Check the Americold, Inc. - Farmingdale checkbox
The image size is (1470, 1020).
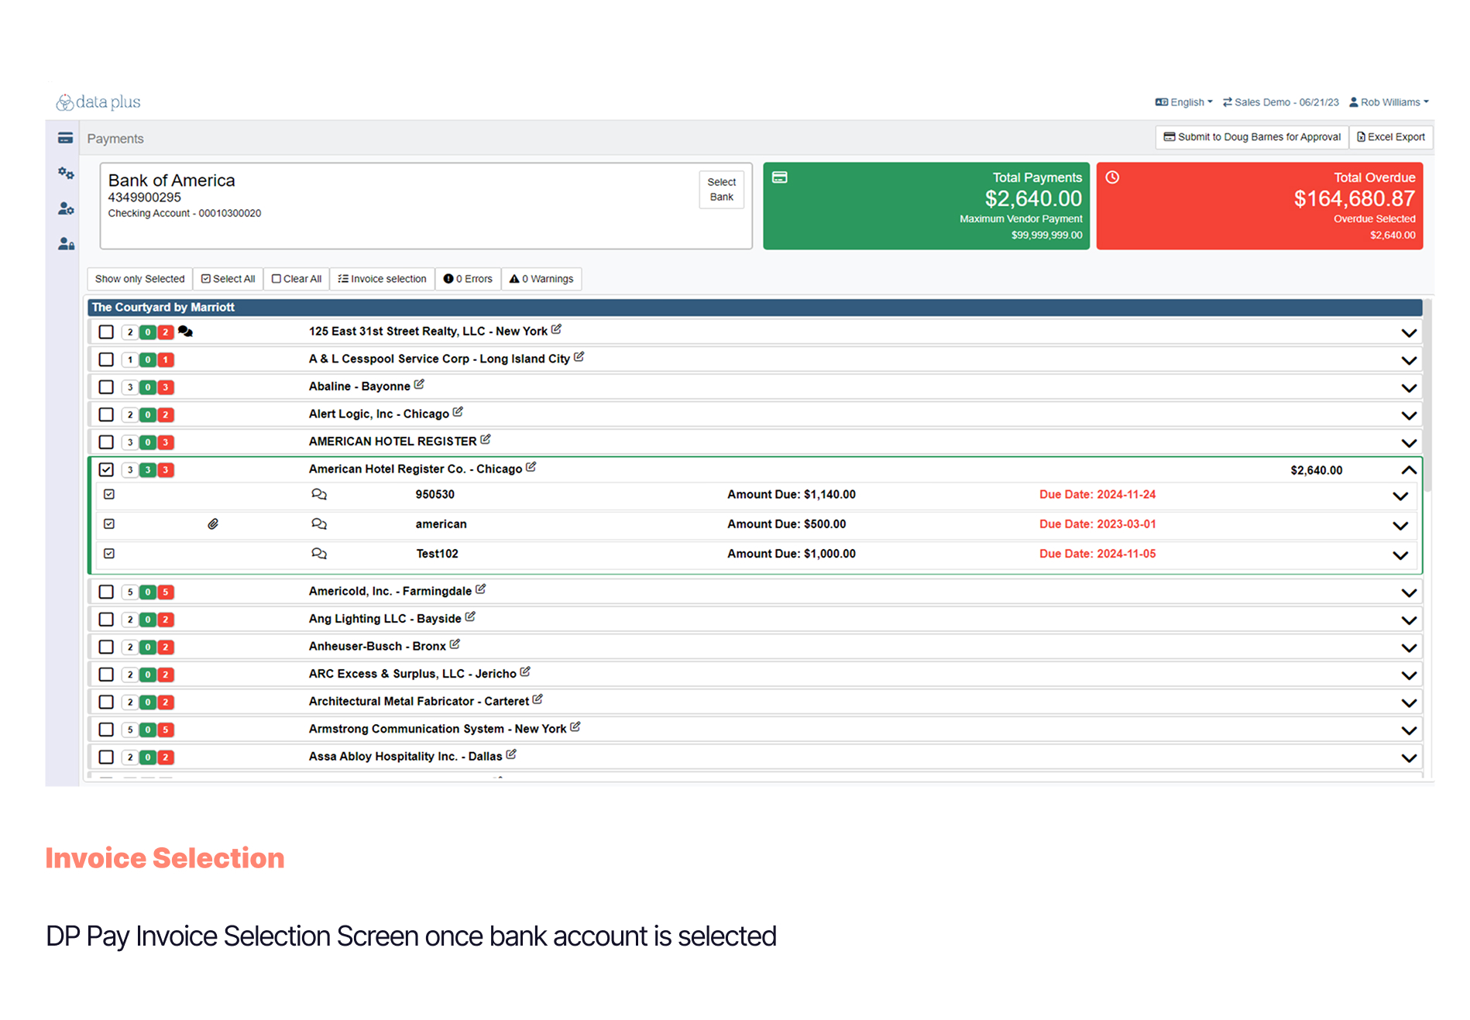tap(106, 592)
